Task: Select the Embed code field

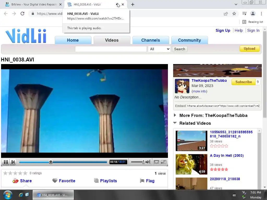Action: [223, 106]
